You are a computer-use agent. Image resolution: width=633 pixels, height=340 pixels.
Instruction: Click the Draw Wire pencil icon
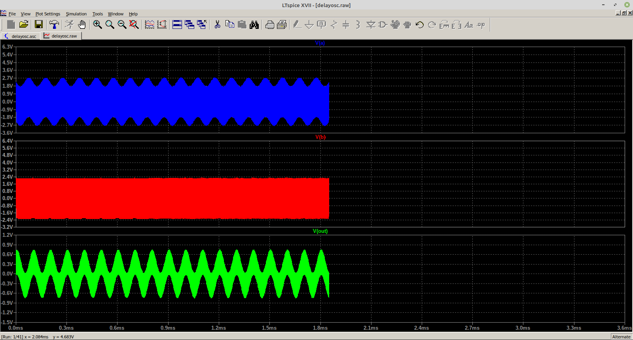[x=297, y=25]
